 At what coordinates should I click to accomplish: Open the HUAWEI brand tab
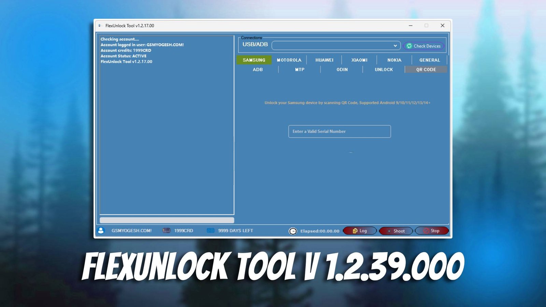[324, 60]
